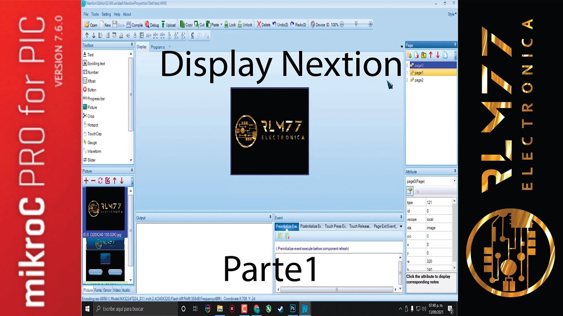Move the page up with the red arrow
The image size is (563, 316).
coord(431,55)
